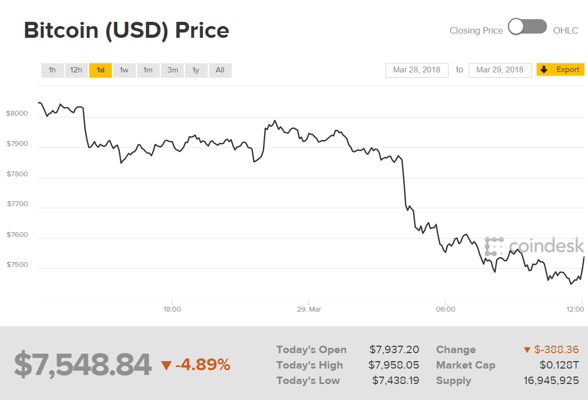Select the 1h time range
Screen dimensions: 588x400
coord(52,70)
